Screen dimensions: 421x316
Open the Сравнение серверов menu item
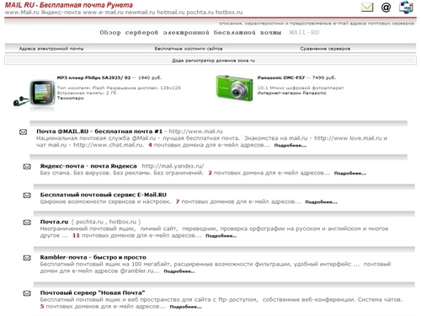[x=325, y=49]
